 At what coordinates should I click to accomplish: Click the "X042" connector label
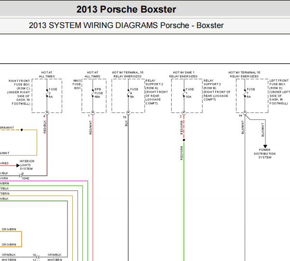tap(26, 178)
